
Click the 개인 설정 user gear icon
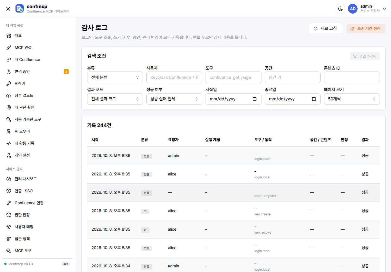point(9,155)
